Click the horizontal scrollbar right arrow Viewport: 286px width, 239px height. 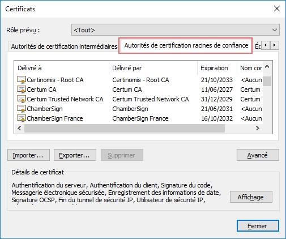pyautogui.click(x=258, y=129)
